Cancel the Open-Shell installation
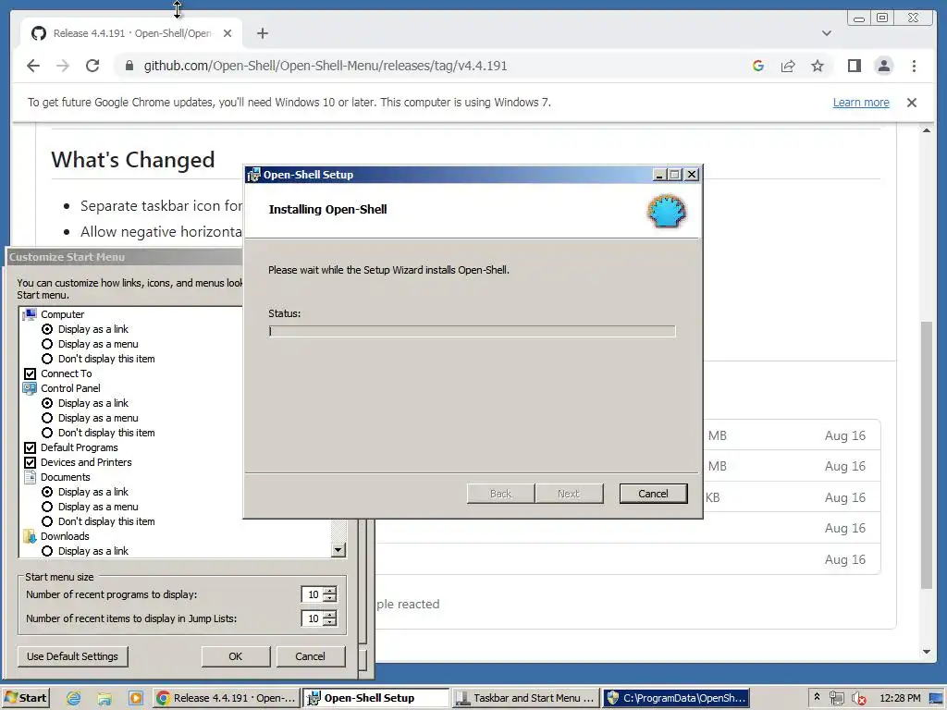This screenshot has width=947, height=710. 653,494
